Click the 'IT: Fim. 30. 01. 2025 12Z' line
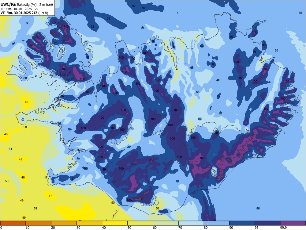Image resolution: width=306 pixels, height=230 pixels. [20, 9]
